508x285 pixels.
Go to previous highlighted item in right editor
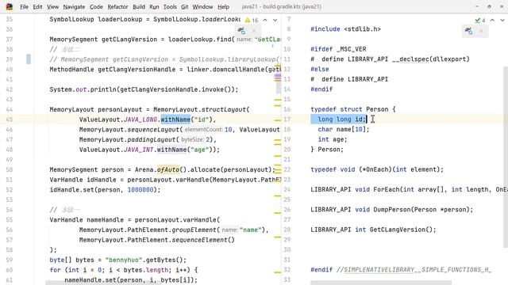tap(492, 20)
